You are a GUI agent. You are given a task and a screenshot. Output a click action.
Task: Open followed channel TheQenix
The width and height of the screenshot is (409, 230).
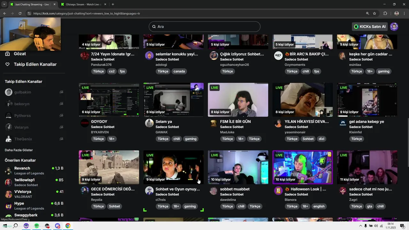pos(34,139)
